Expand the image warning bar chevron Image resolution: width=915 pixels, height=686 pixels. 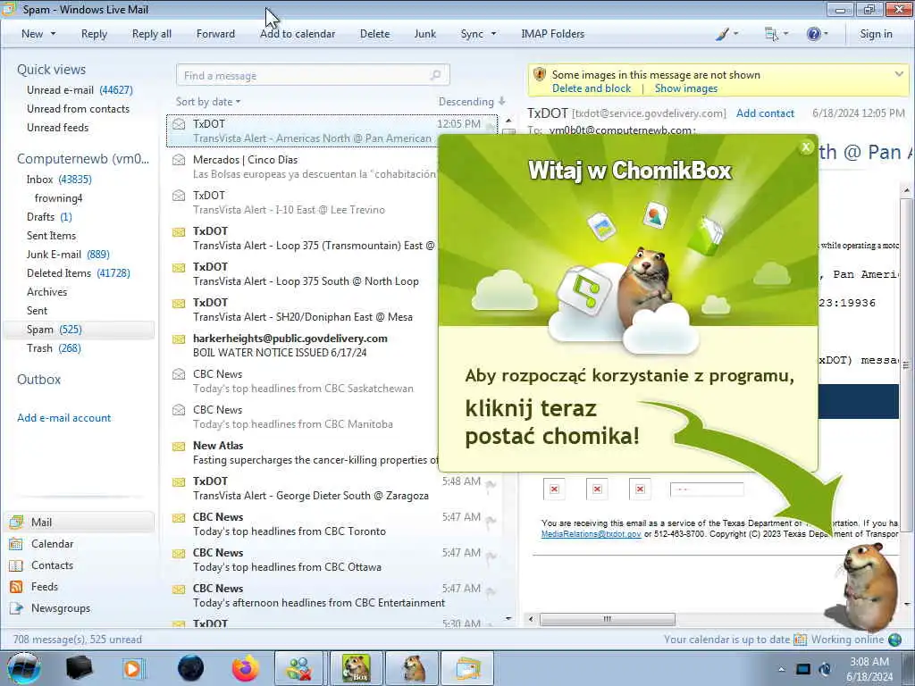[899, 74]
